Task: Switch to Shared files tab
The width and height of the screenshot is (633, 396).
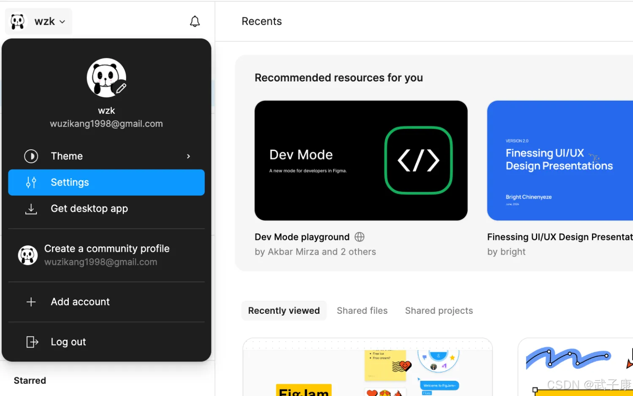Action: coord(362,311)
